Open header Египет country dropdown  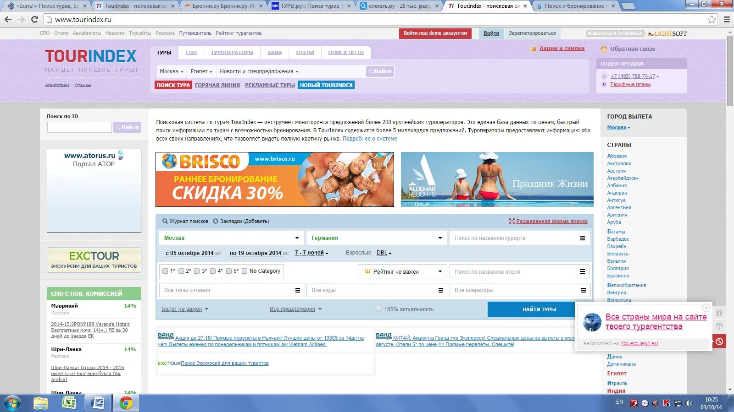(201, 71)
